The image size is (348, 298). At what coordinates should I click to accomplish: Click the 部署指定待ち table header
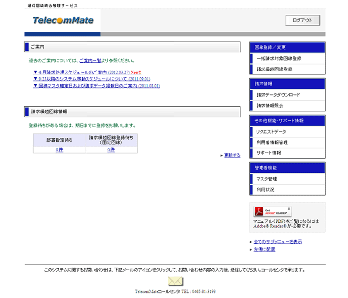[x=59, y=140]
